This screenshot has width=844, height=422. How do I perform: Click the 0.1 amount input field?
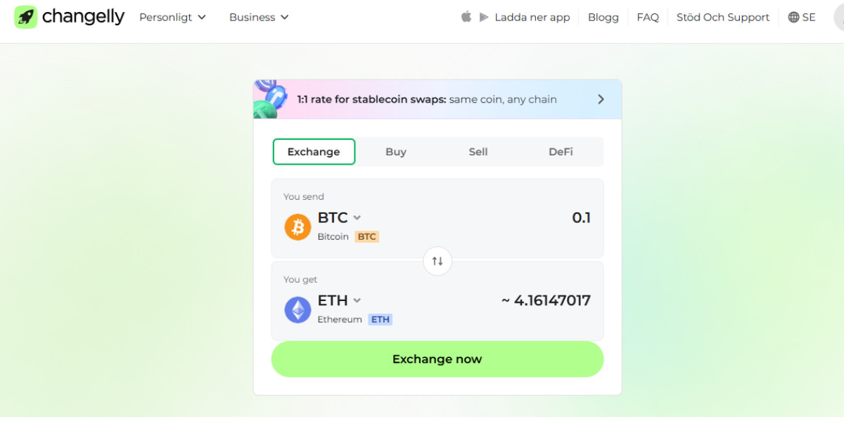(x=582, y=218)
